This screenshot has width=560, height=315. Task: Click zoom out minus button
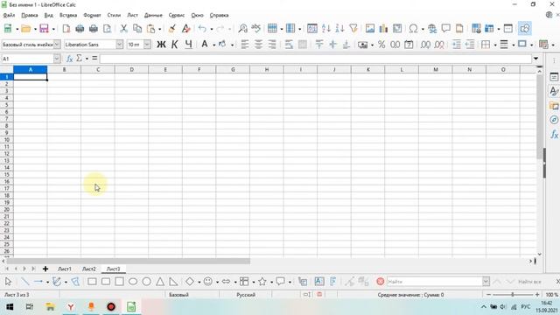tap(488, 295)
